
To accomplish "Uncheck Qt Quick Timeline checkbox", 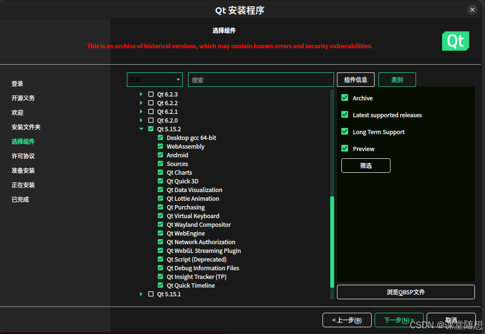I will [x=160, y=285].
